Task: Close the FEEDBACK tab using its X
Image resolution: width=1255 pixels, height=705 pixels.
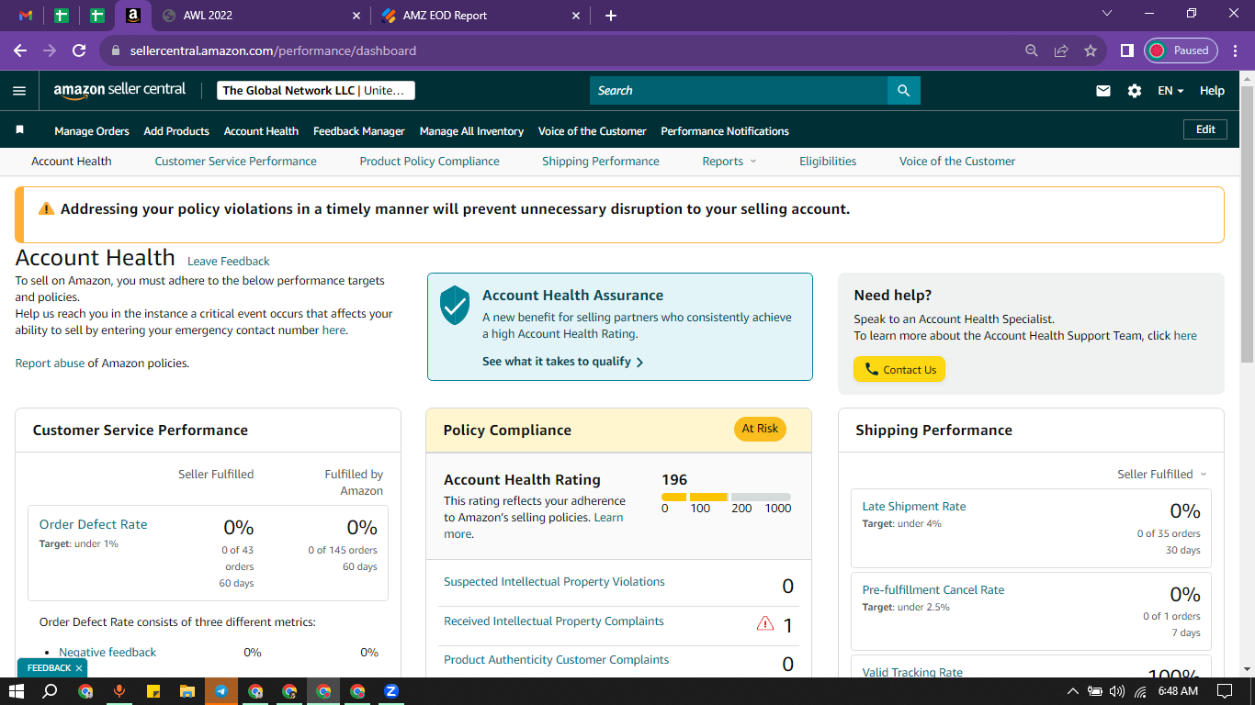Action: (79, 668)
